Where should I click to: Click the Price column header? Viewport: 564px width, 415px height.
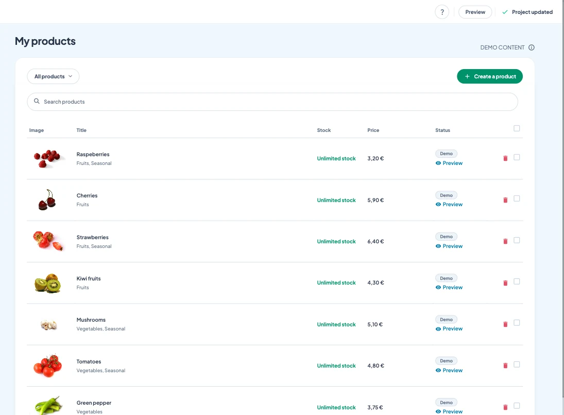[373, 130]
